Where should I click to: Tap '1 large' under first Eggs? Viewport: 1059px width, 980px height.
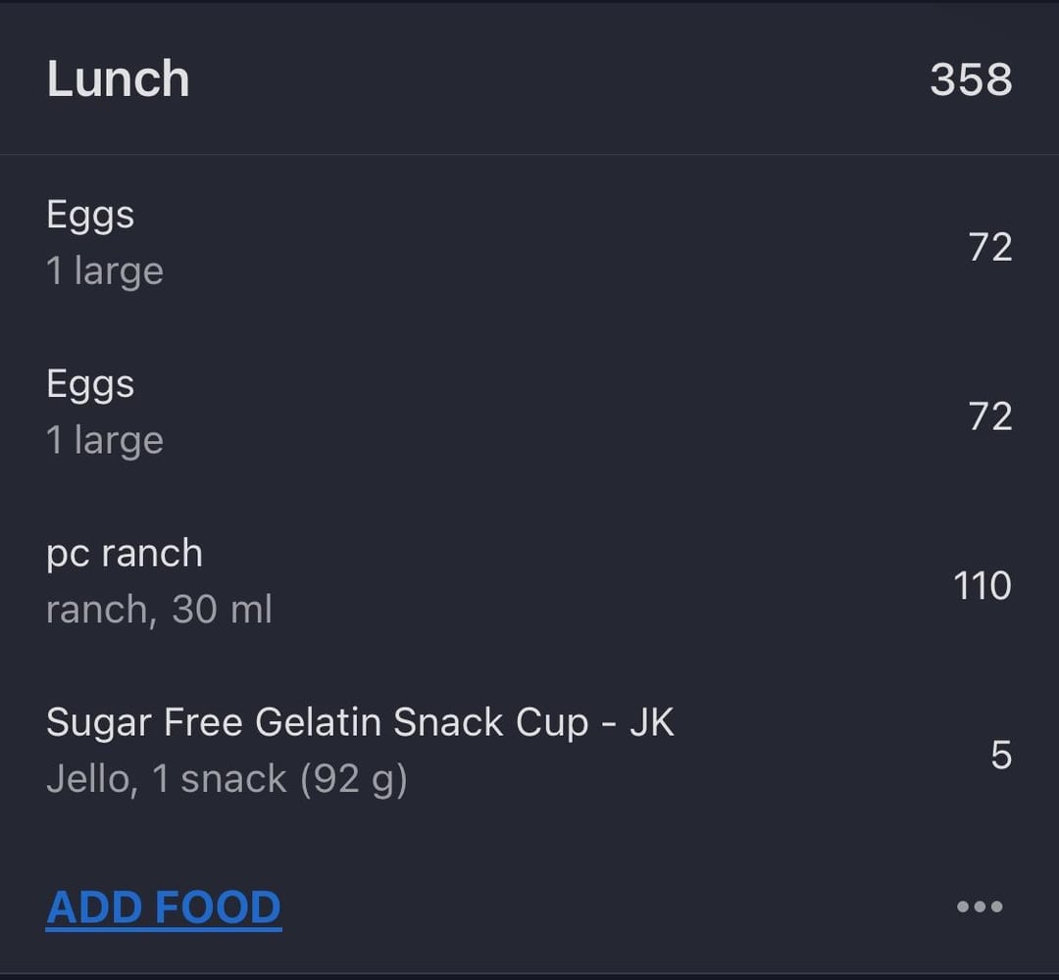pos(105,270)
